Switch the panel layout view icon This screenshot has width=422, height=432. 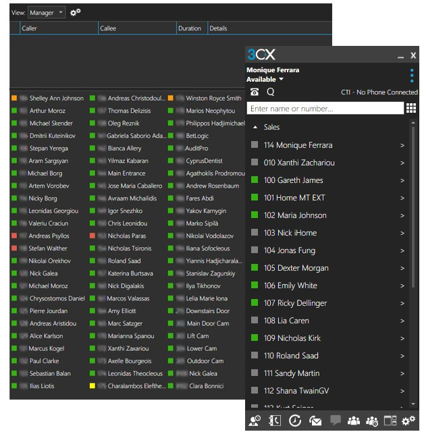click(390, 421)
